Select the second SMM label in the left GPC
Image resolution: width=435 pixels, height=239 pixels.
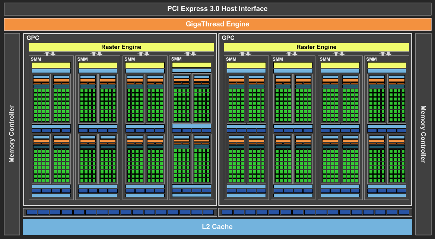[82, 59]
